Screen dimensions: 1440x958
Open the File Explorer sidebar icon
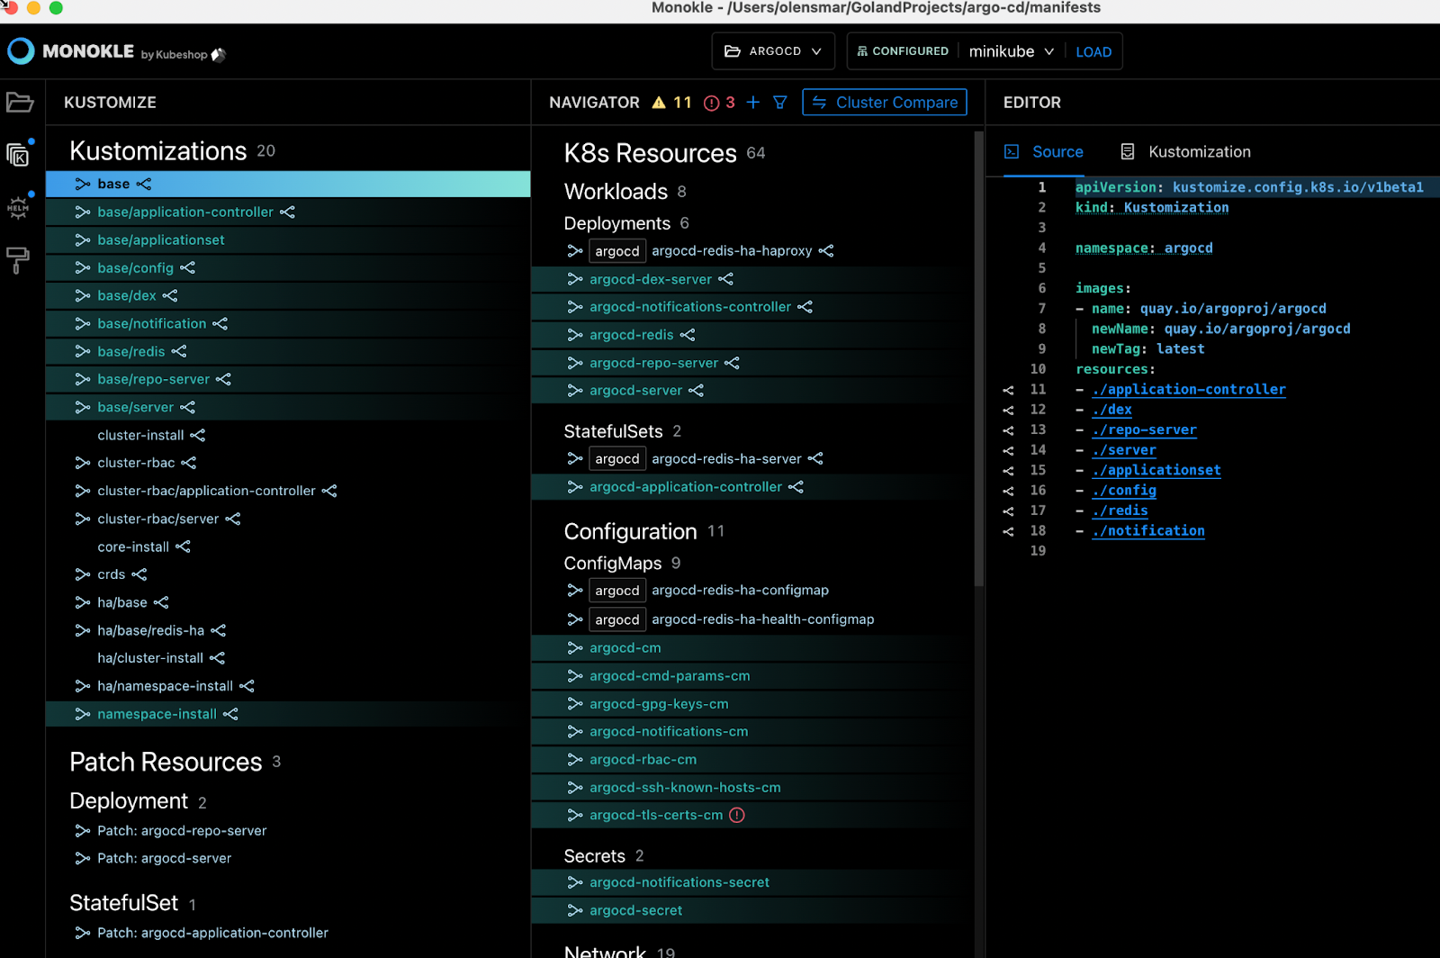coord(20,103)
